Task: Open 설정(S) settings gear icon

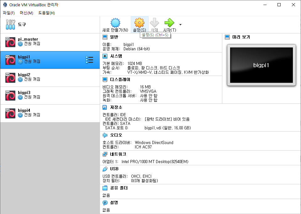Action: pyautogui.click(x=139, y=23)
